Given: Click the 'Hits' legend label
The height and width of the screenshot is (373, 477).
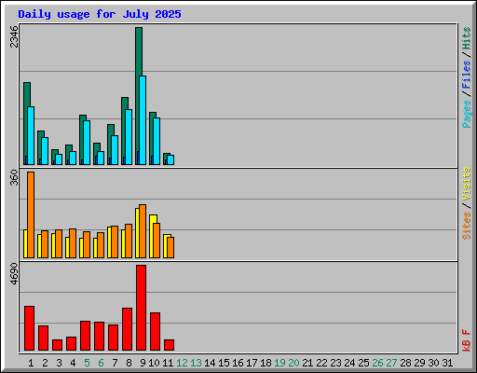Looking at the screenshot, I should tap(466, 38).
